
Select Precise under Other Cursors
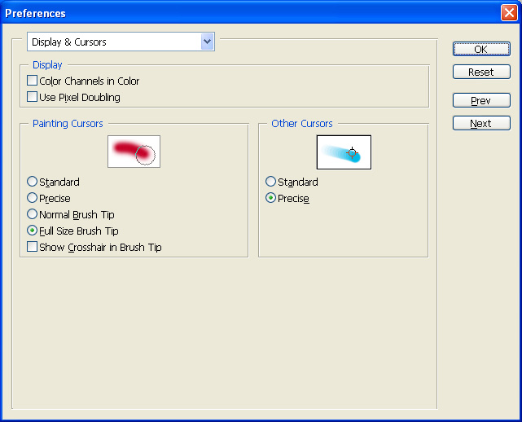pos(270,198)
